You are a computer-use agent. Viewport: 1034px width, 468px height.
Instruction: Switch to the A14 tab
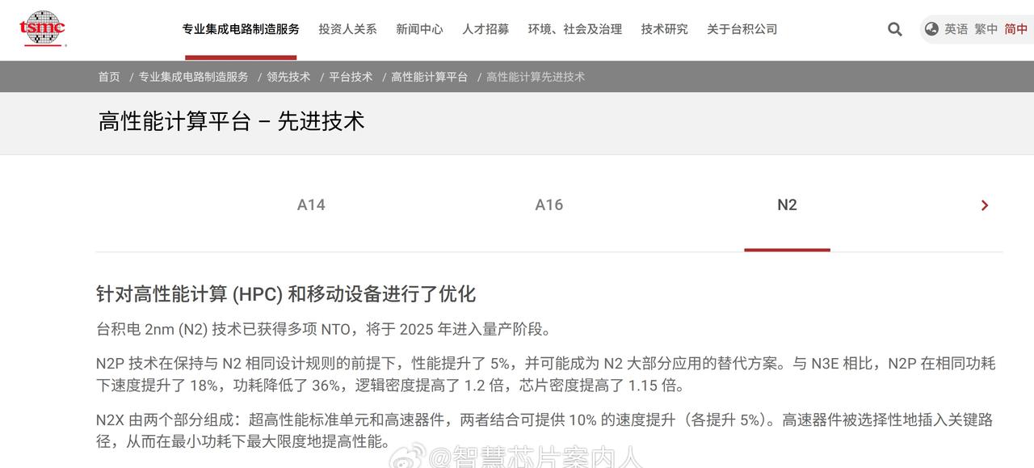311,205
